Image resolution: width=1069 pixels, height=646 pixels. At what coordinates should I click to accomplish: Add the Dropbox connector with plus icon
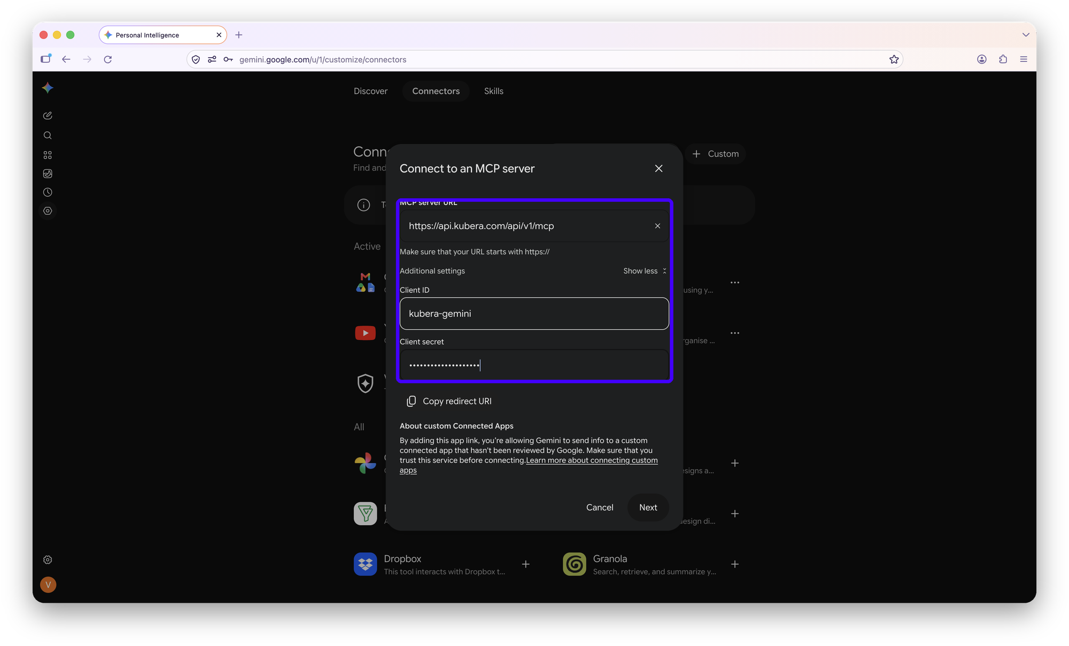(526, 564)
